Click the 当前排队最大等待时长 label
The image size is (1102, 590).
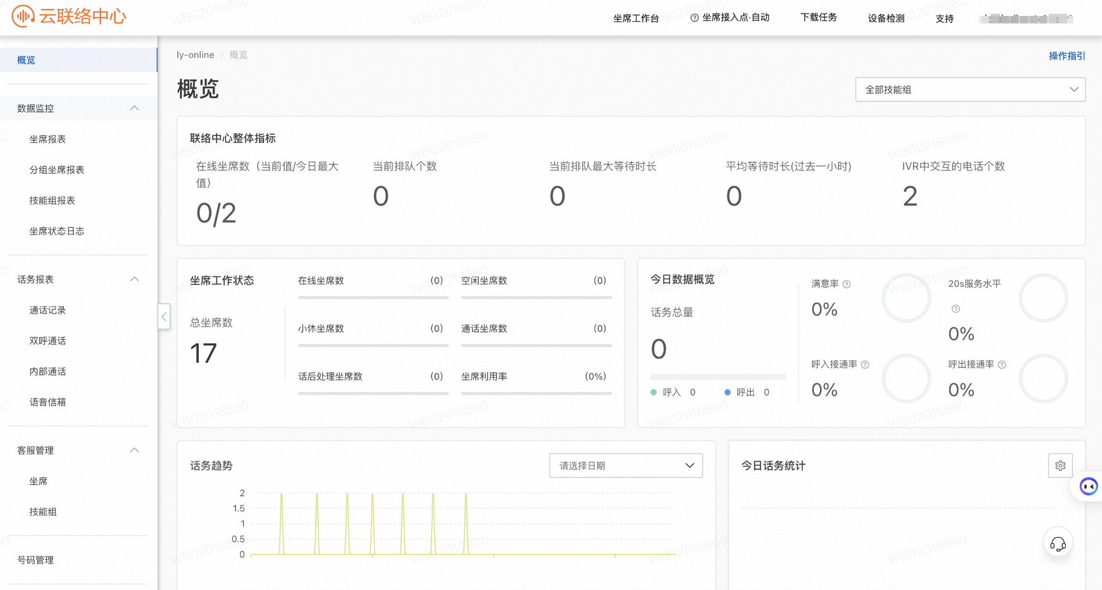[603, 167]
